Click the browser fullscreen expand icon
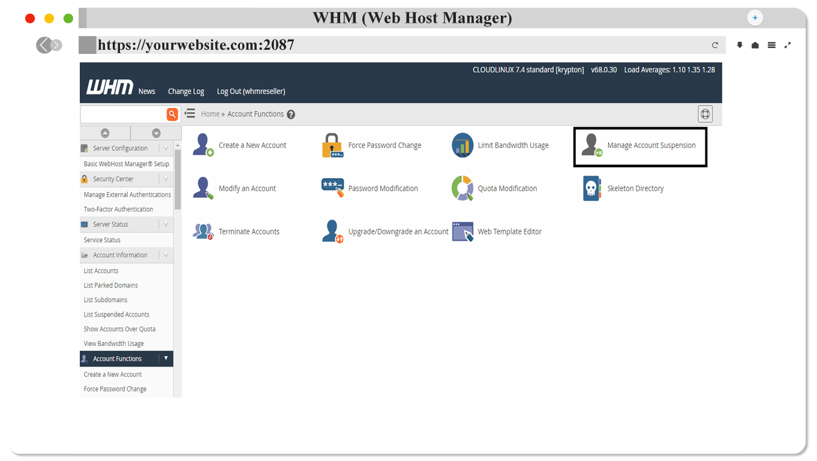Screen dimensions: 817x461 coord(788,45)
